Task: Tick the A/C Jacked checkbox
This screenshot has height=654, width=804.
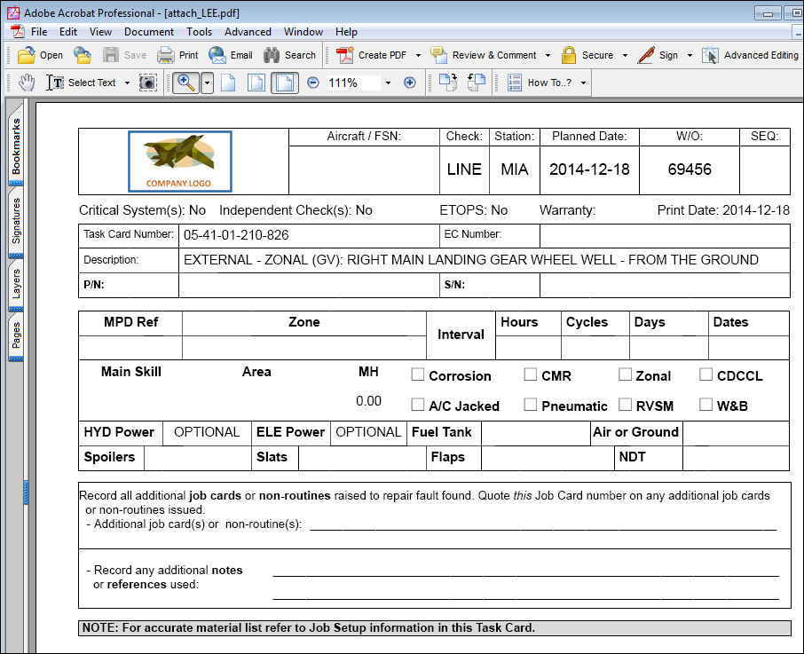Action: pyautogui.click(x=418, y=405)
